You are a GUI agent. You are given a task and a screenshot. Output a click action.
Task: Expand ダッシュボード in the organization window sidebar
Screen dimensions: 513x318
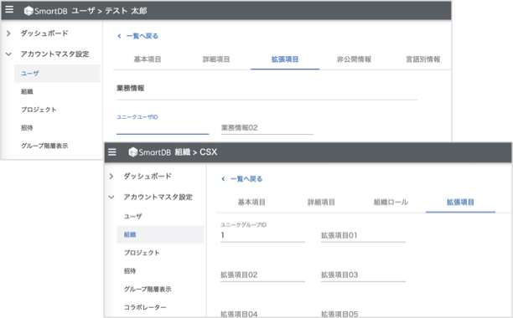111,177
